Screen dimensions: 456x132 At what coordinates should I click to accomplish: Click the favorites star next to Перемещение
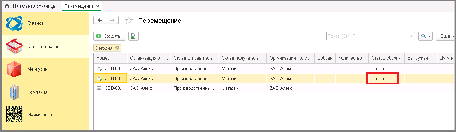(129, 21)
